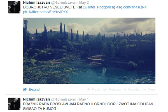Favorite the May 2 tweet
The height and width of the screenshot is (112, 168).
[134, 90]
